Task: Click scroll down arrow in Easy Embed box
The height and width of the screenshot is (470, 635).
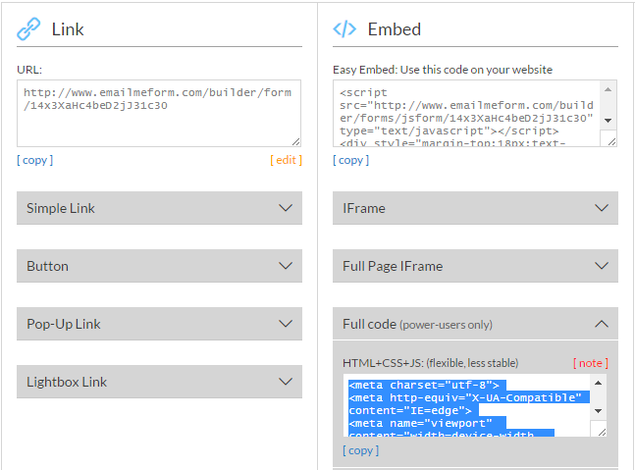Action: pos(608,121)
